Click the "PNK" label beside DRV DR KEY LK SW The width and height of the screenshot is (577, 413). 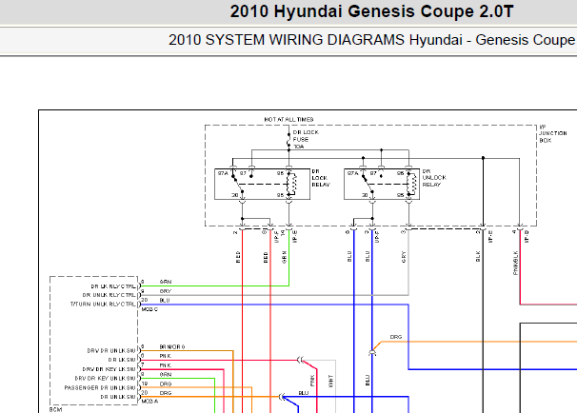166,365
